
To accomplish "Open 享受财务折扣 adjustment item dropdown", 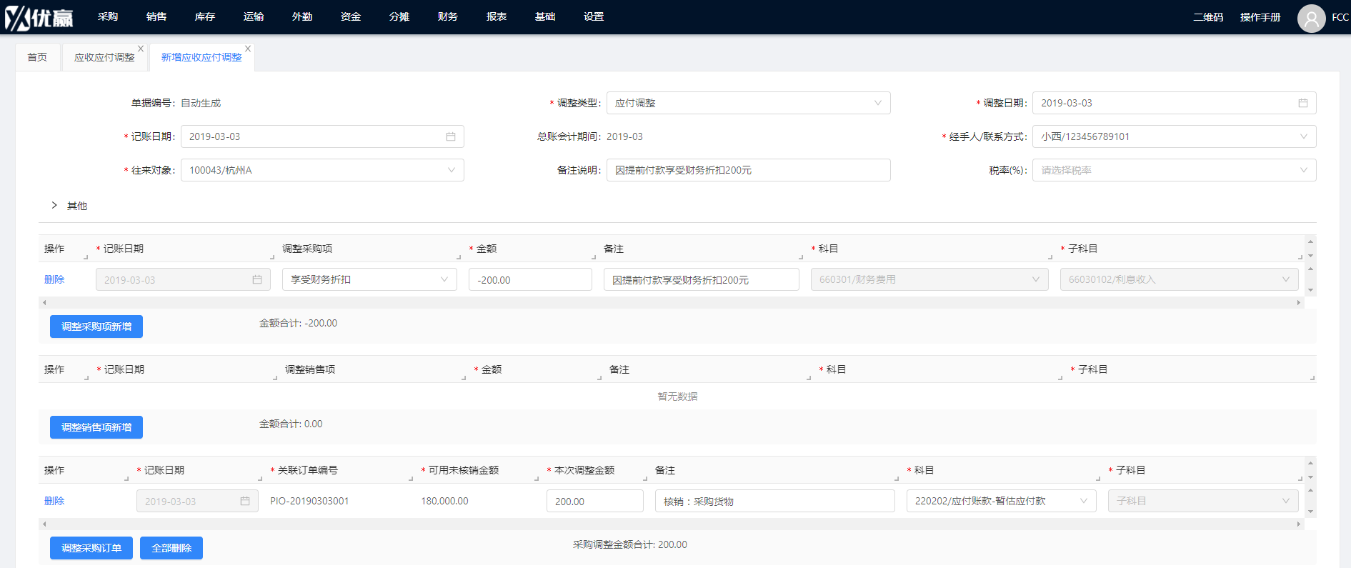I will tap(369, 279).
